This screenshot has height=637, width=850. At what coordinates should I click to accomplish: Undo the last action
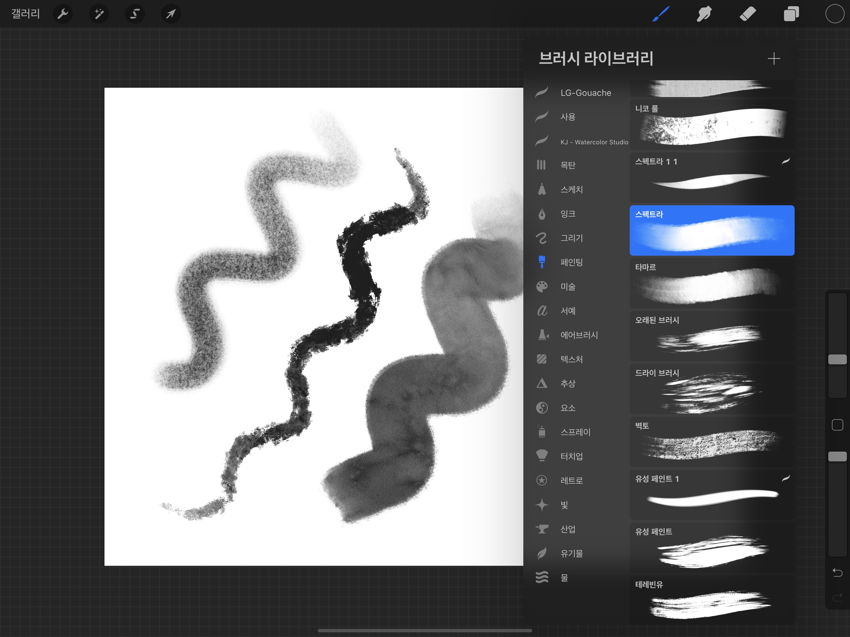tap(837, 572)
